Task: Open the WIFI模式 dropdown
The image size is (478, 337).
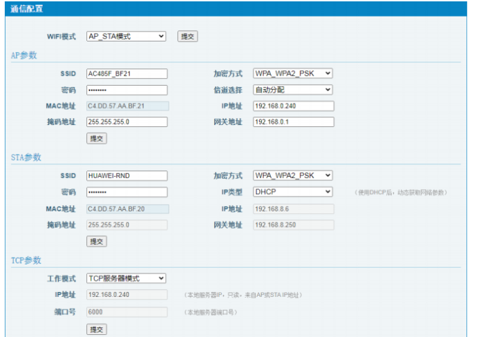Action: point(126,36)
